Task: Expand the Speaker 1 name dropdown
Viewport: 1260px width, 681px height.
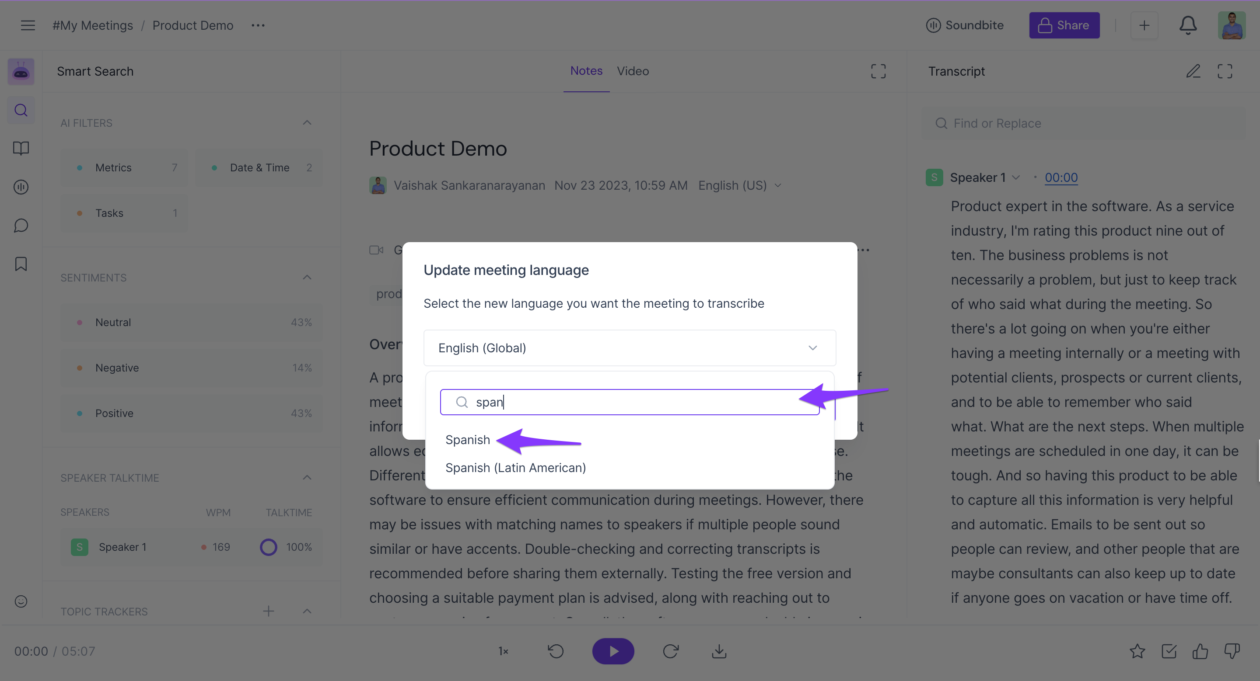Action: click(x=1016, y=178)
